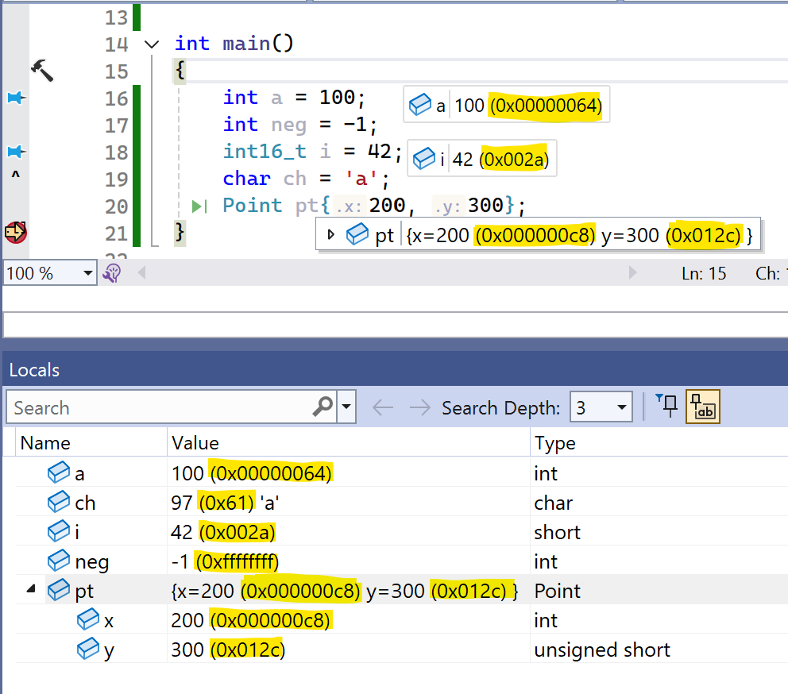The image size is (788, 694).
Task: Click the Locals panel title
Action: (34, 370)
